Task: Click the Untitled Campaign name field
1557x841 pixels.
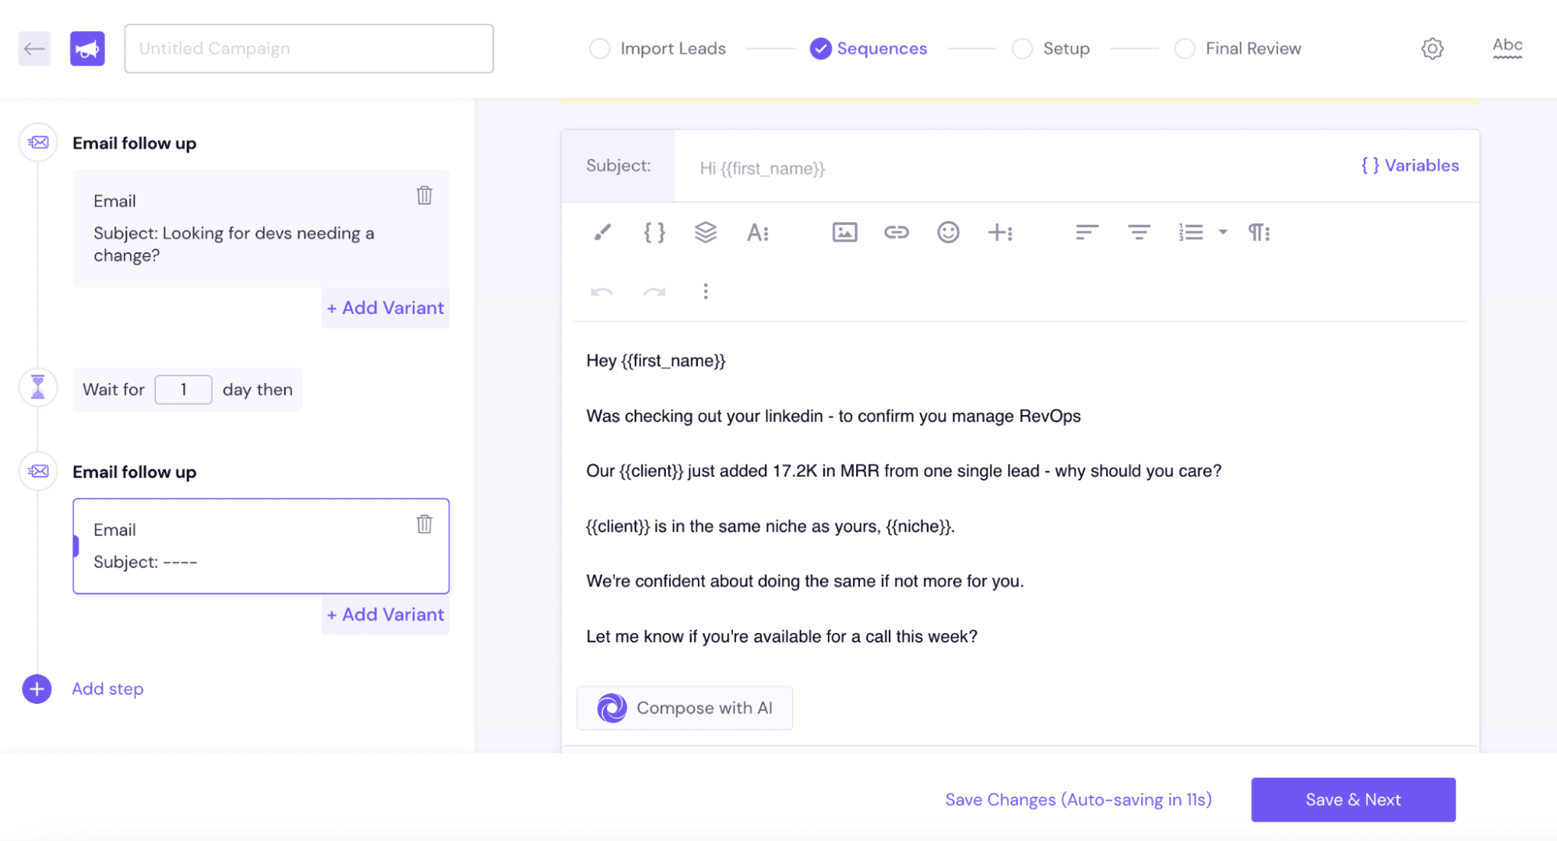Action: pos(308,48)
